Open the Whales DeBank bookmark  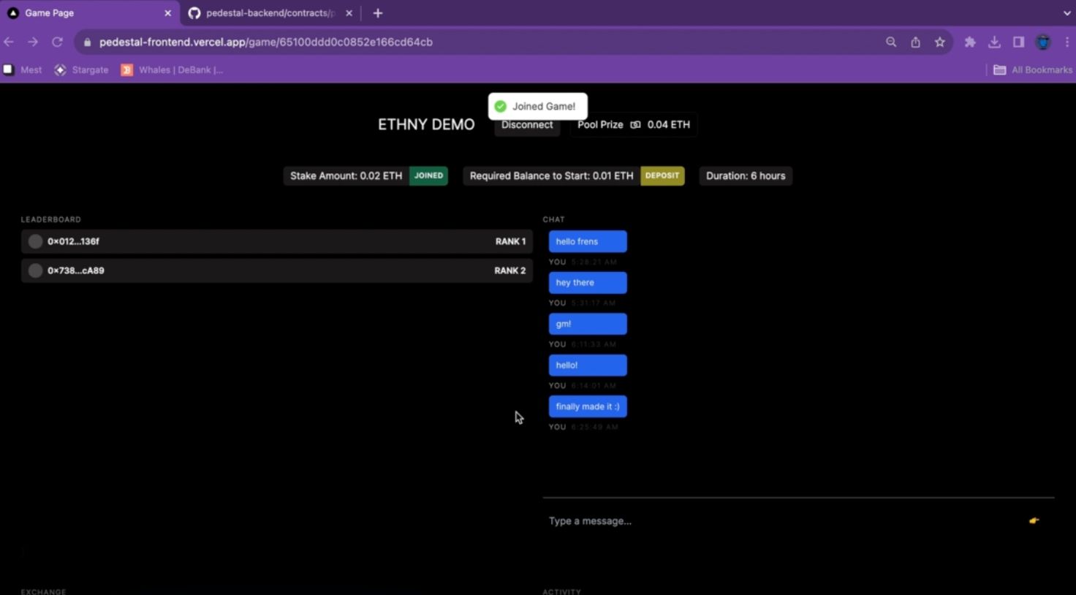coord(173,70)
